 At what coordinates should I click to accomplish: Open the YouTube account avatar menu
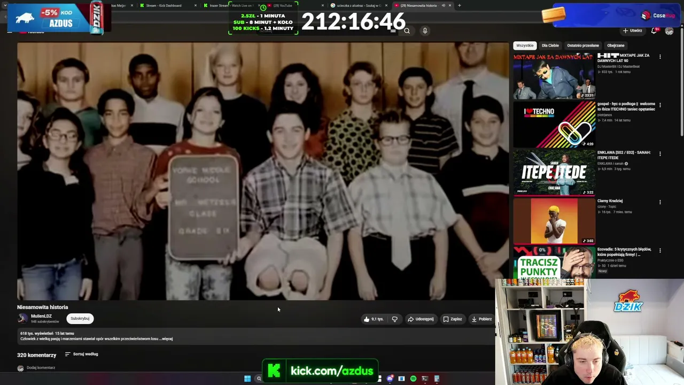[x=669, y=31]
